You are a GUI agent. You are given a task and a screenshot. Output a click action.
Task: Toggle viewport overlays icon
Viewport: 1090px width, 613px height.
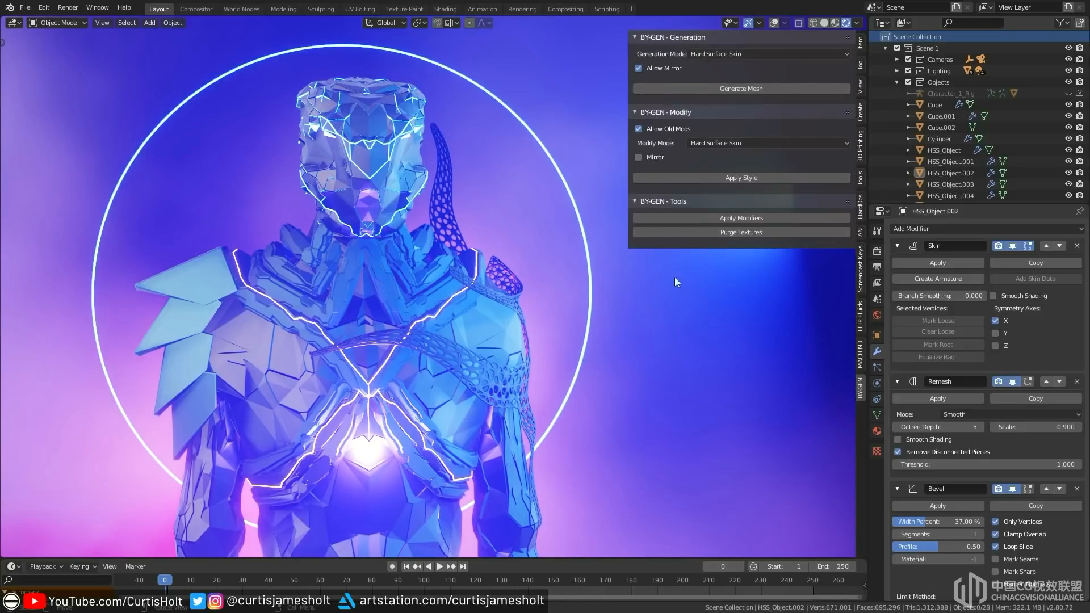pos(773,23)
